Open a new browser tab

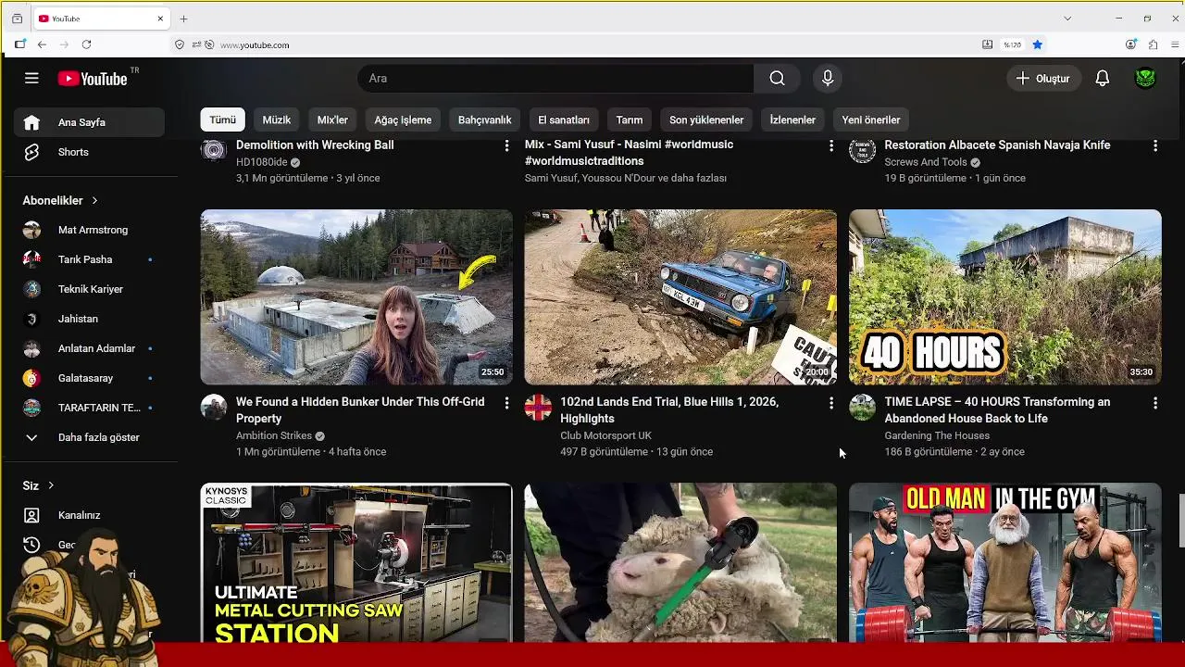(x=183, y=19)
